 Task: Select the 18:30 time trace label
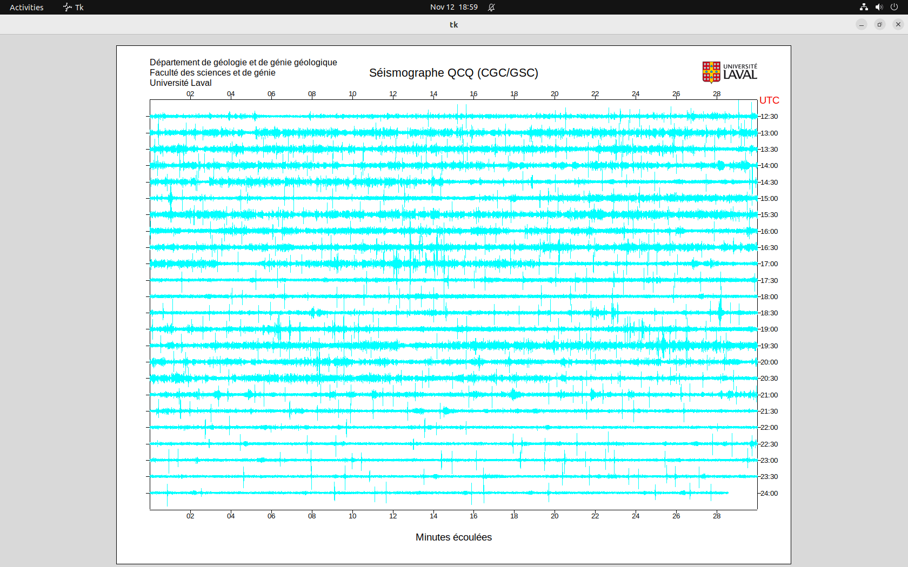pos(769,313)
